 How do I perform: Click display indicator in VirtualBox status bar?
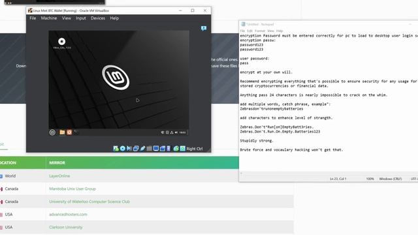click(156, 149)
